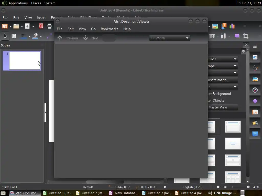This screenshot has width=262, height=196.
Task: Select slide 1 thumbnail in Slides panel
Action: click(x=22, y=61)
